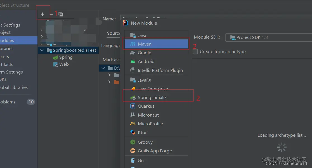This screenshot has height=168, width=312.
Task: Select Spring Initializr icon
Action: 133,98
